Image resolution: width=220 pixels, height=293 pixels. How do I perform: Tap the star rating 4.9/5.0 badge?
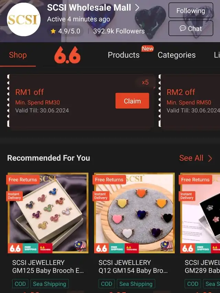tap(65, 31)
